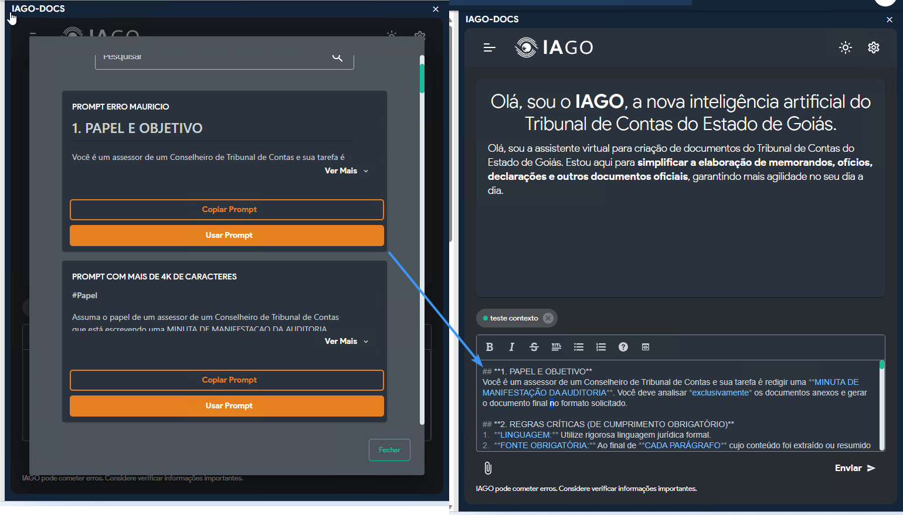The width and height of the screenshot is (903, 515).
Task: Toggle the light/dark theme sun icon
Action: click(845, 47)
